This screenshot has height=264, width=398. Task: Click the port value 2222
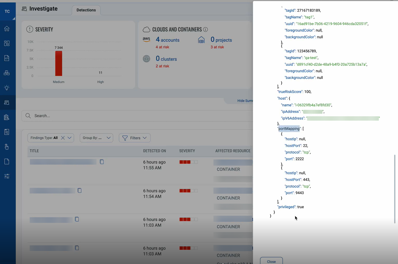299,159
